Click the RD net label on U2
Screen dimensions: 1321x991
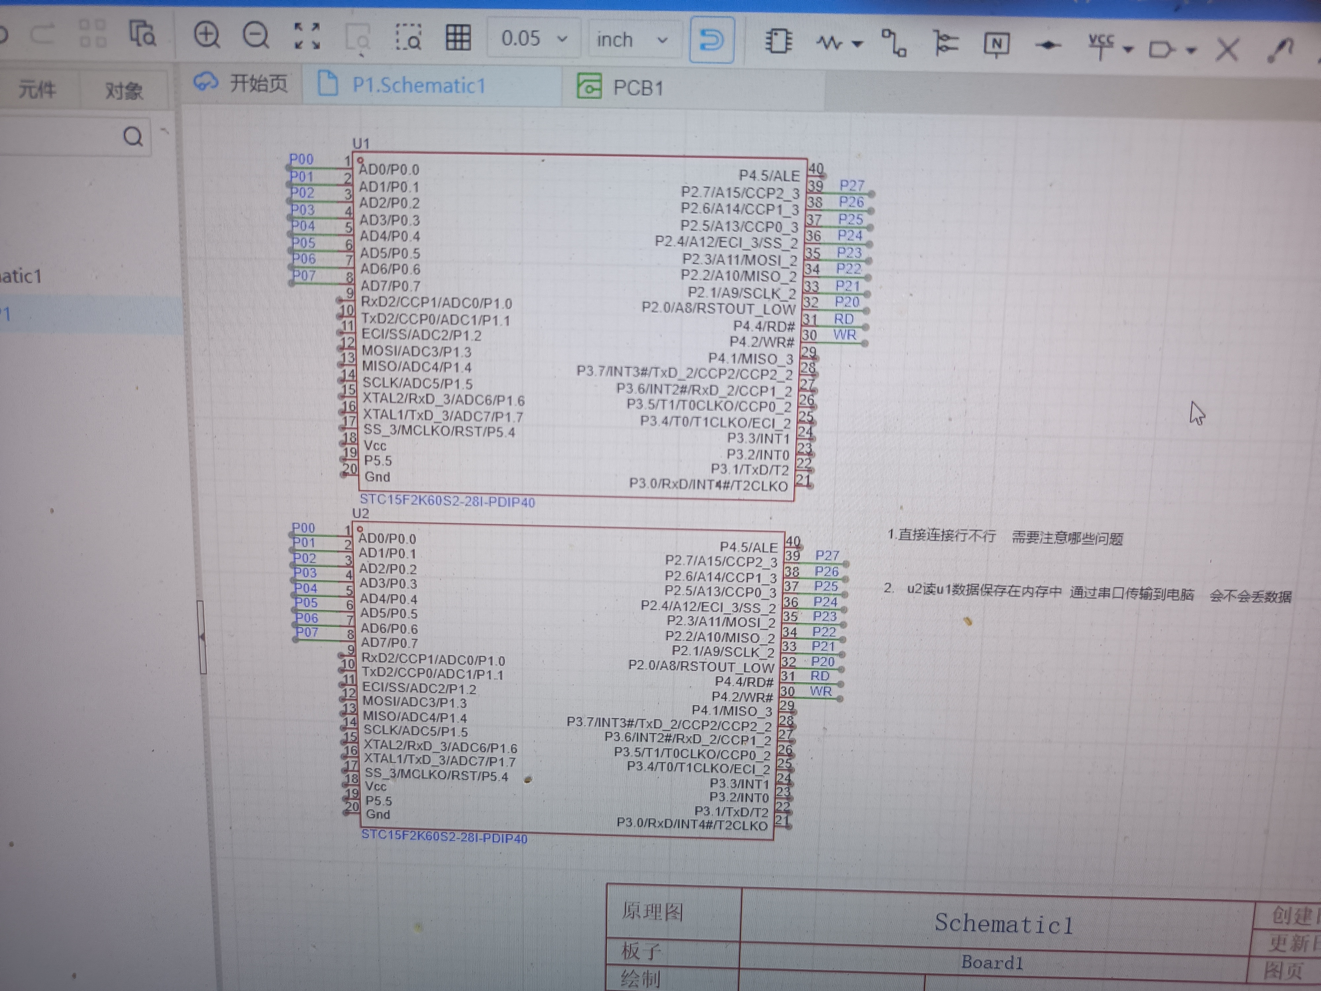pyautogui.click(x=820, y=676)
